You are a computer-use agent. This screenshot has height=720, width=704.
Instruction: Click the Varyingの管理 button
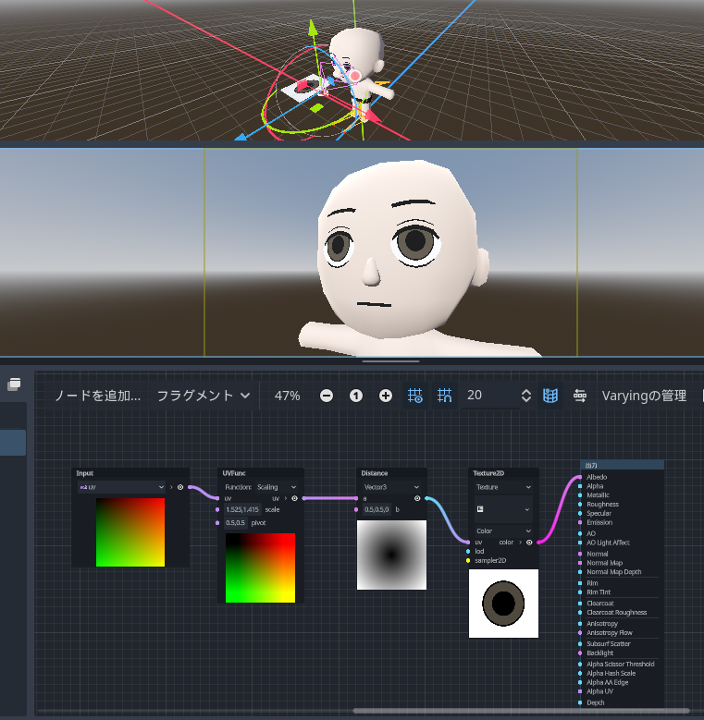644,396
